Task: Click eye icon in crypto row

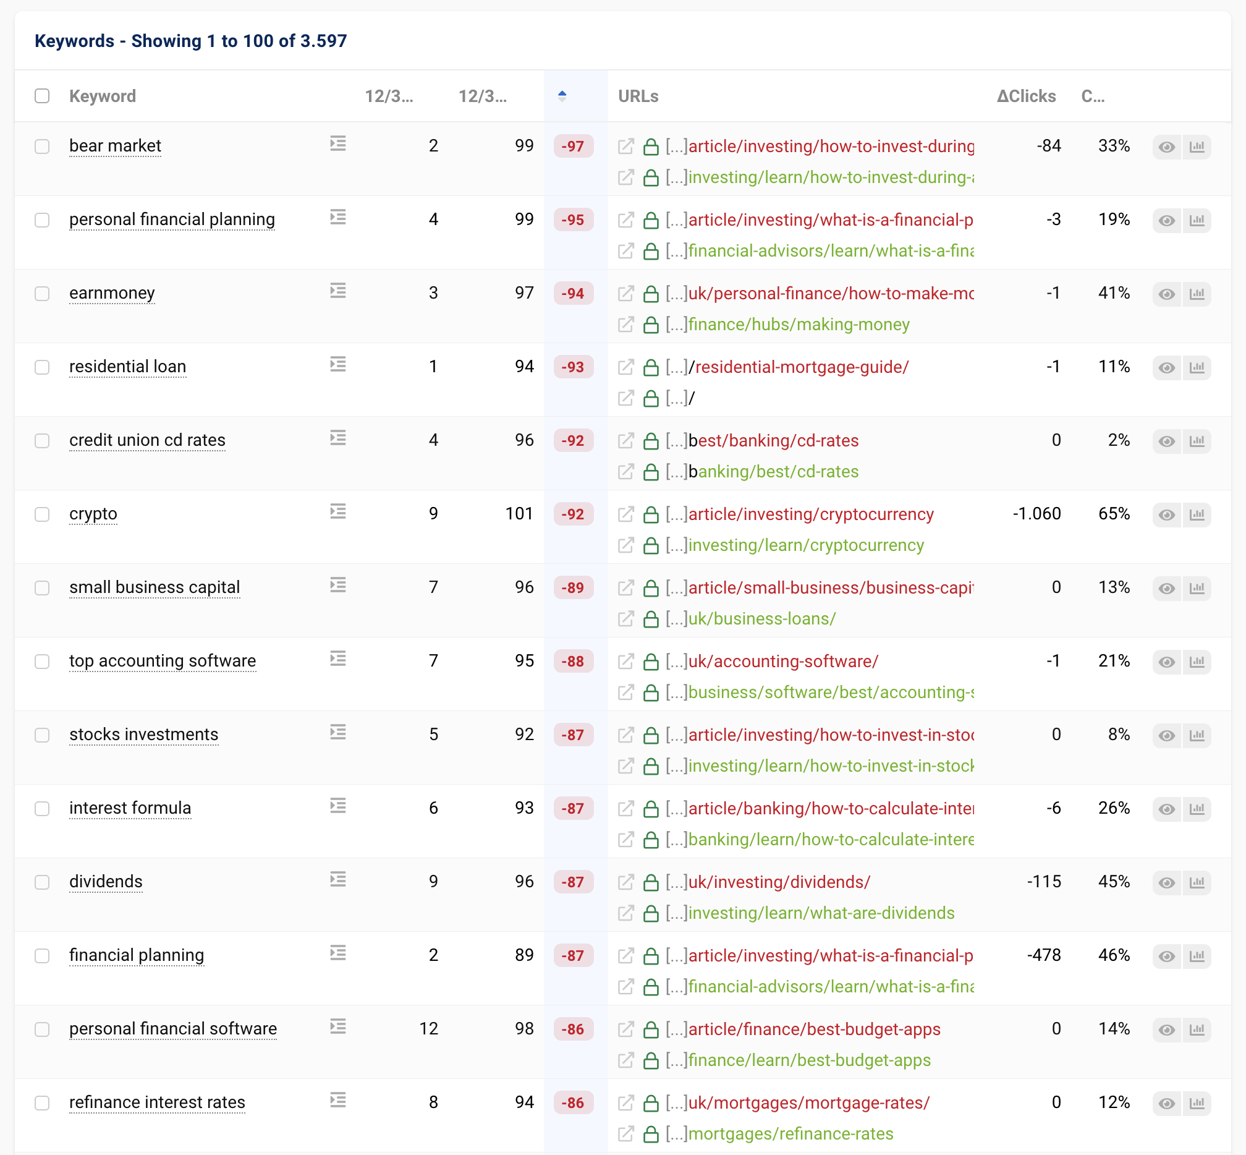Action: (1166, 515)
